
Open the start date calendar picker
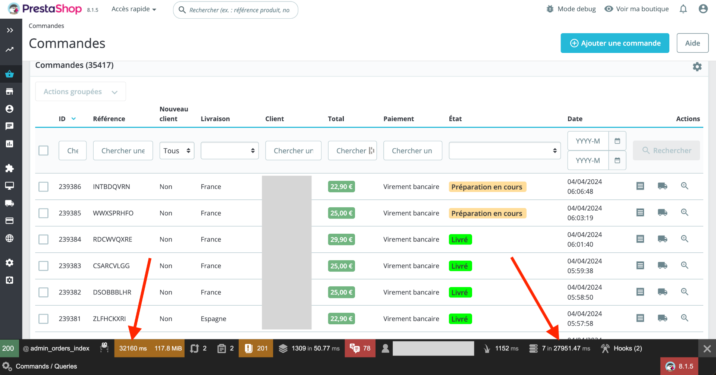point(618,141)
